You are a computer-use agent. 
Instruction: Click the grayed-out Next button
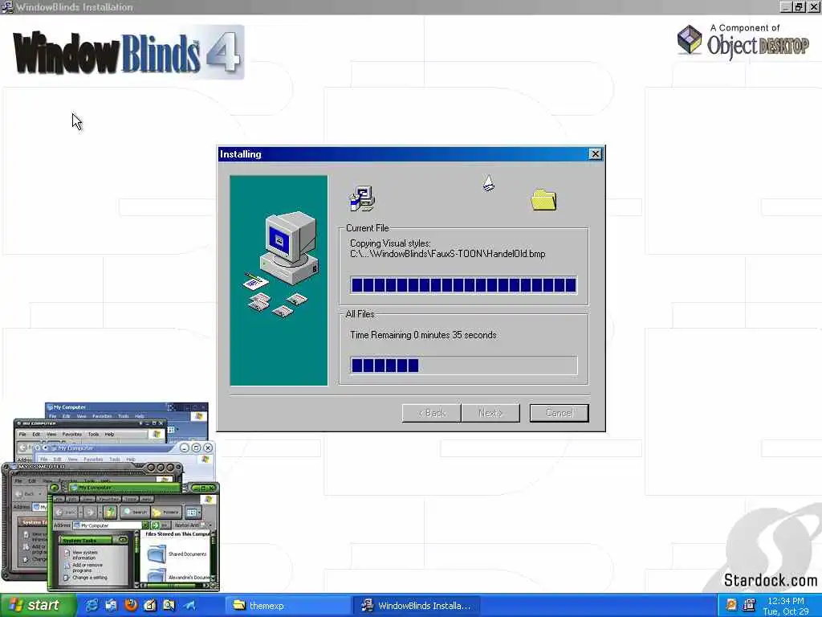pos(490,413)
